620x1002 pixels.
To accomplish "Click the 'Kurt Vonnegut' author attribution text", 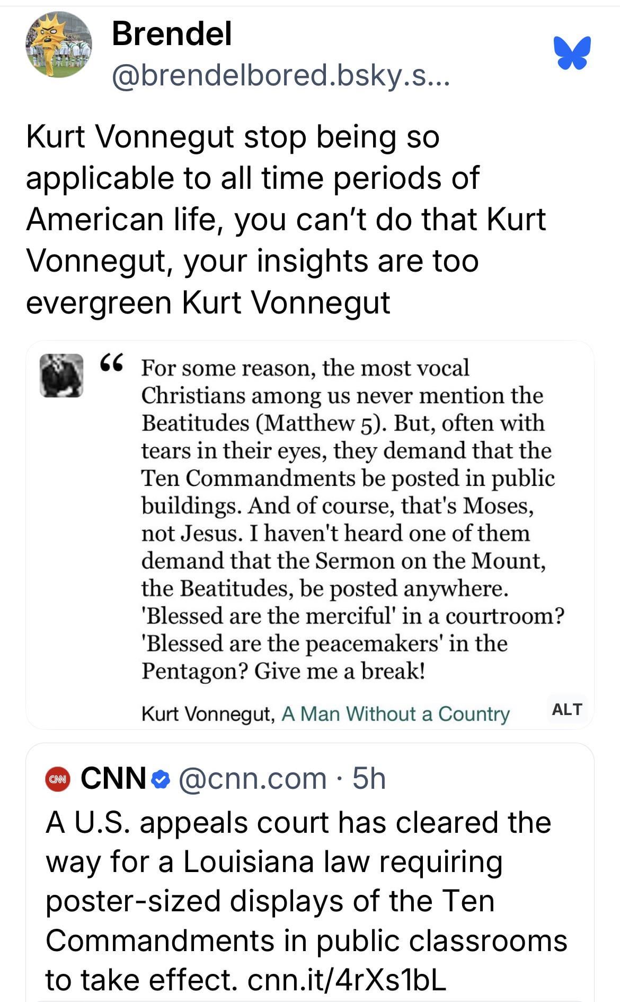I will point(207,714).
